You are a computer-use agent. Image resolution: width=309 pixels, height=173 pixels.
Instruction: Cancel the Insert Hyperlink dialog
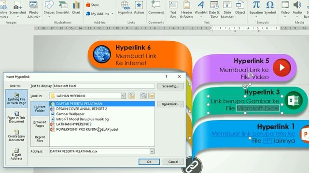173,162
